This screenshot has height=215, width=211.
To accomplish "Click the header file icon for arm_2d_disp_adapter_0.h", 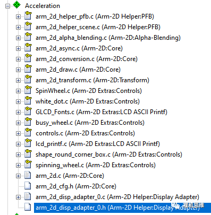I will (28, 207).
